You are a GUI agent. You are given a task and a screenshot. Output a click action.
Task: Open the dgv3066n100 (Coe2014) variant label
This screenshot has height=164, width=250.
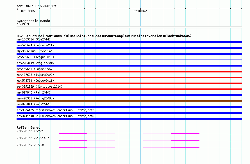[x=35, y=51]
